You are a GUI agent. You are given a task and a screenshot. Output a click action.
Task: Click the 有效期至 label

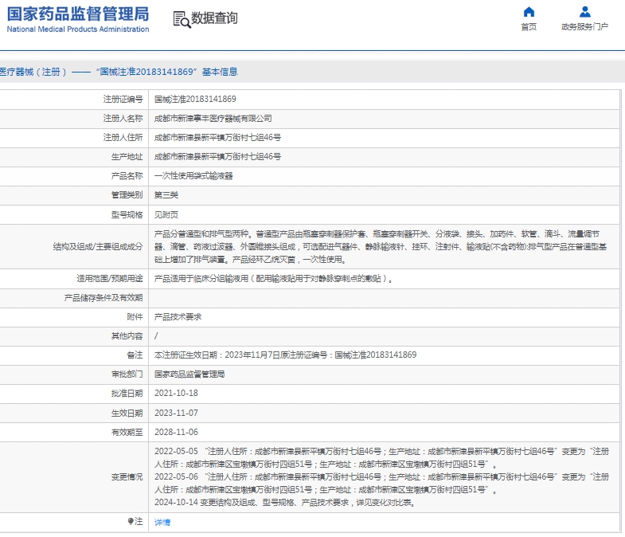click(x=127, y=432)
